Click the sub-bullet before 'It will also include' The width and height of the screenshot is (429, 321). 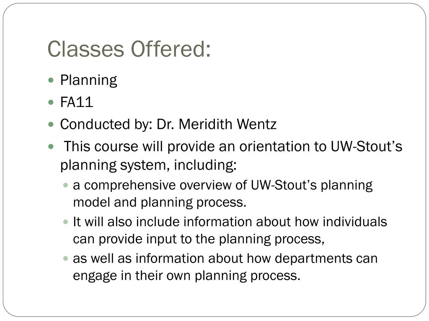click(65, 222)
